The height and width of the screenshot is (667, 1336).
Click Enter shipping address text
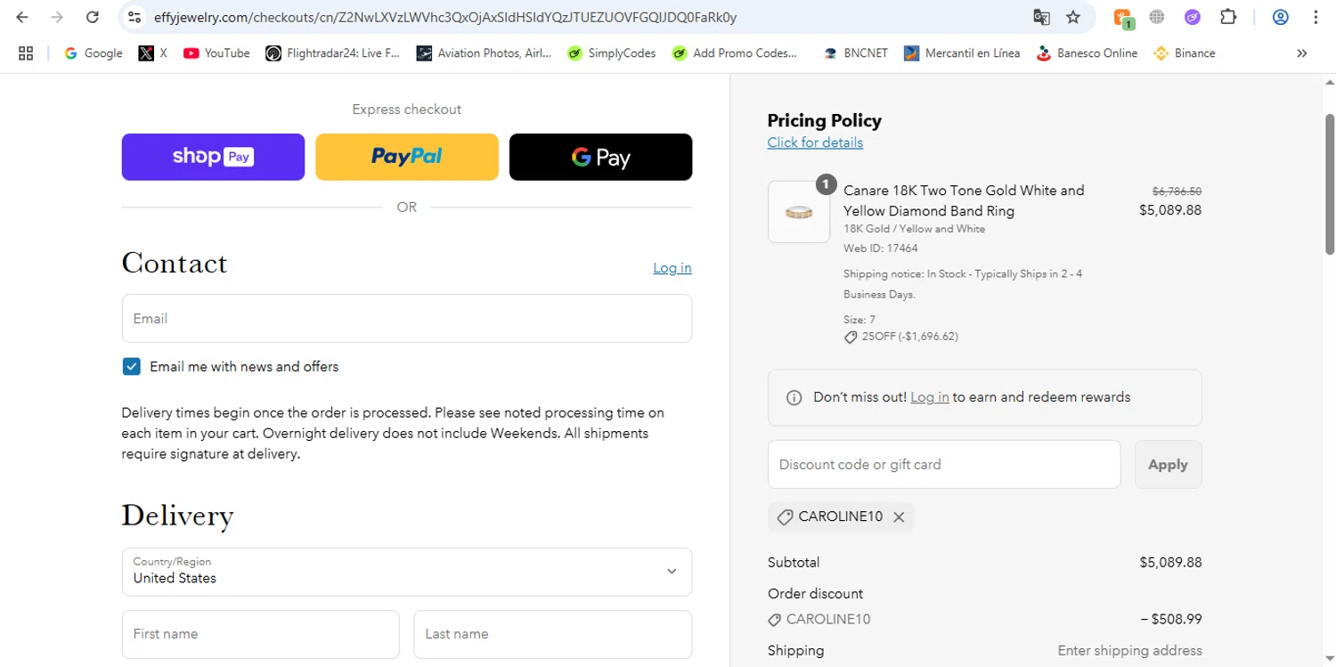1129,651
